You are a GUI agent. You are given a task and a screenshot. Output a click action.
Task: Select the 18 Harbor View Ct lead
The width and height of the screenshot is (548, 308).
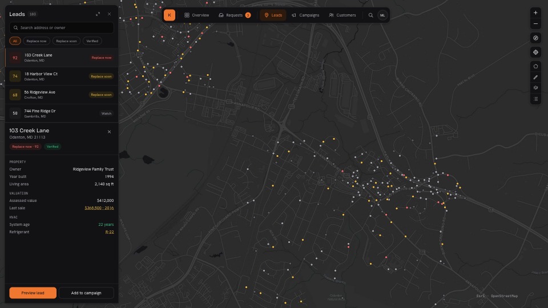tap(62, 76)
